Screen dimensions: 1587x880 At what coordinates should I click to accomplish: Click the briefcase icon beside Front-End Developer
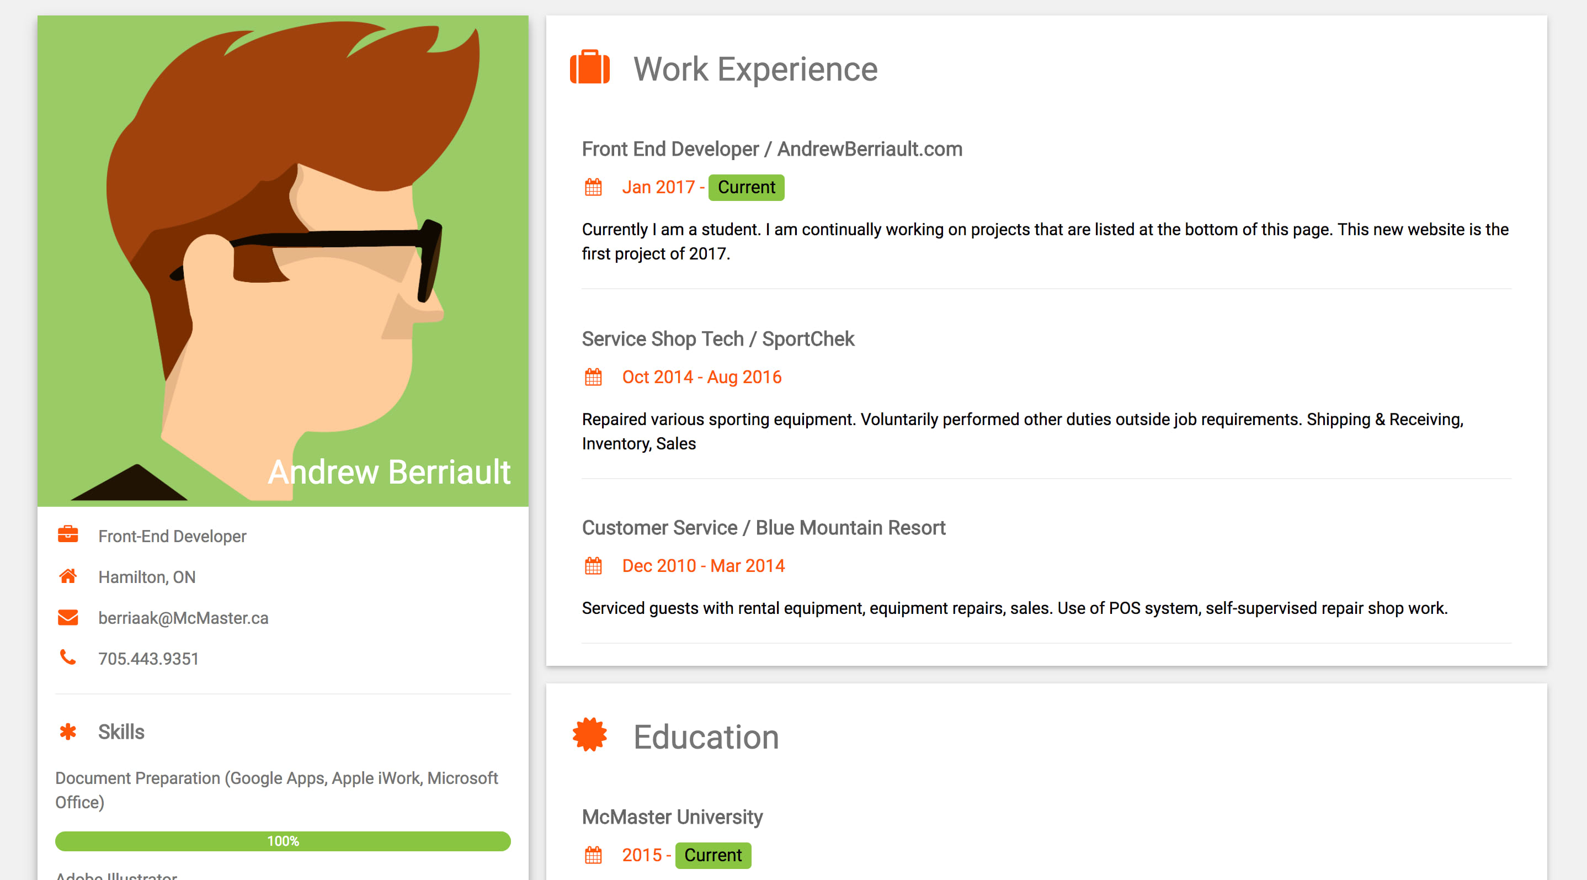[68, 534]
